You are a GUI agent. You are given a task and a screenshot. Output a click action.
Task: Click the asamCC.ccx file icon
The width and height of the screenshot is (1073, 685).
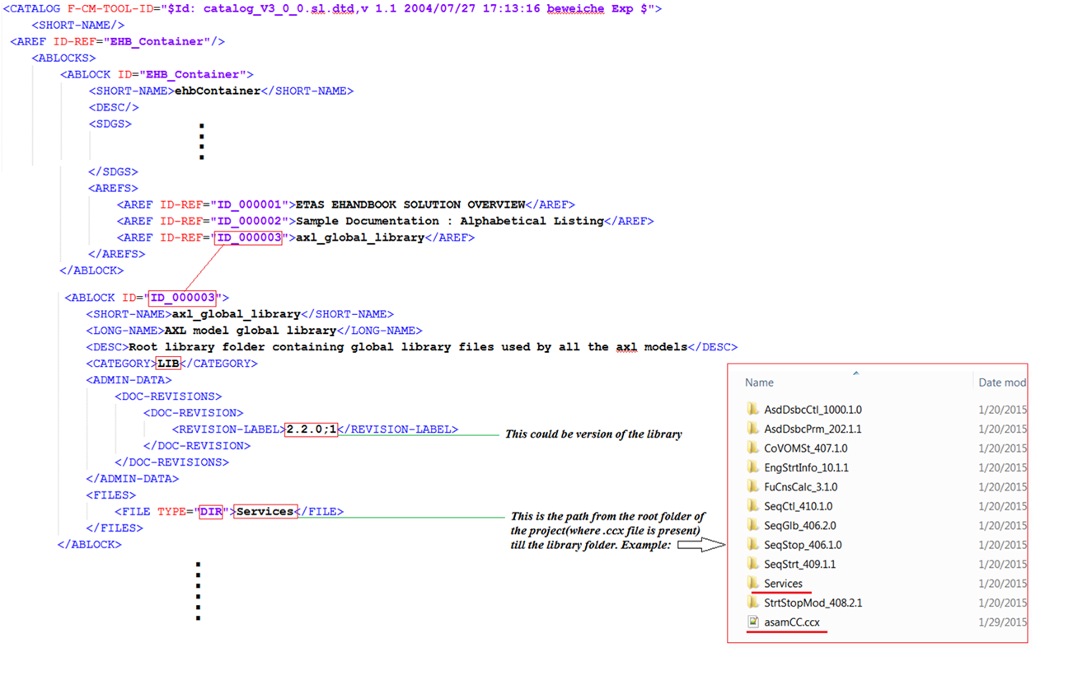click(752, 622)
